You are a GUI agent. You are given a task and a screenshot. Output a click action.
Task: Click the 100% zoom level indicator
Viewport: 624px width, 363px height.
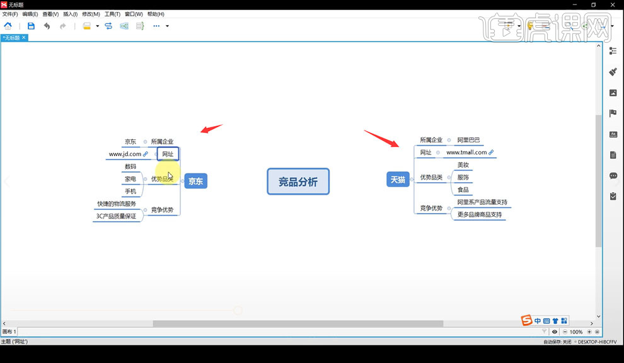576,331
